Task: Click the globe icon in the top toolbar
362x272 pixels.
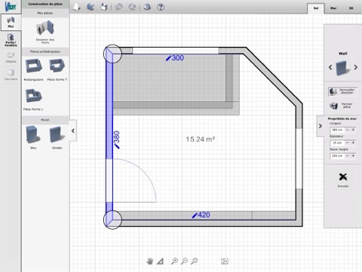Action: (147, 7)
